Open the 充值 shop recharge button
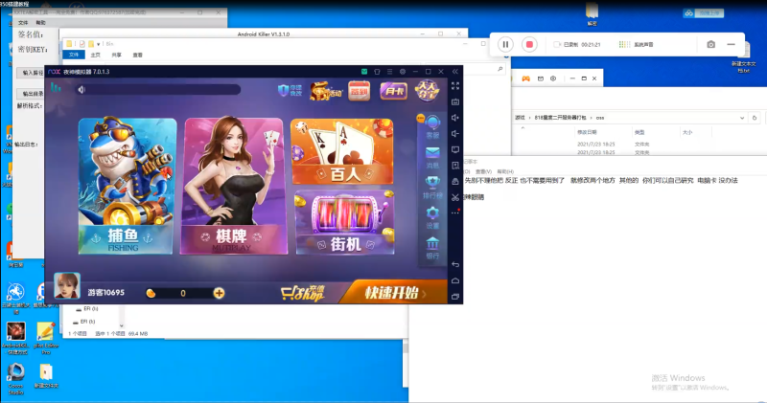Image resolution: width=767 pixels, height=403 pixels. click(303, 293)
